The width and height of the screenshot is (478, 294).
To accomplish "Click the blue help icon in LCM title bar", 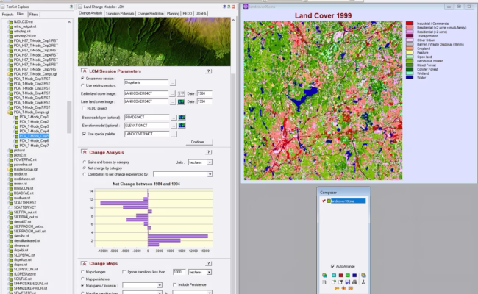I will (x=224, y=7).
